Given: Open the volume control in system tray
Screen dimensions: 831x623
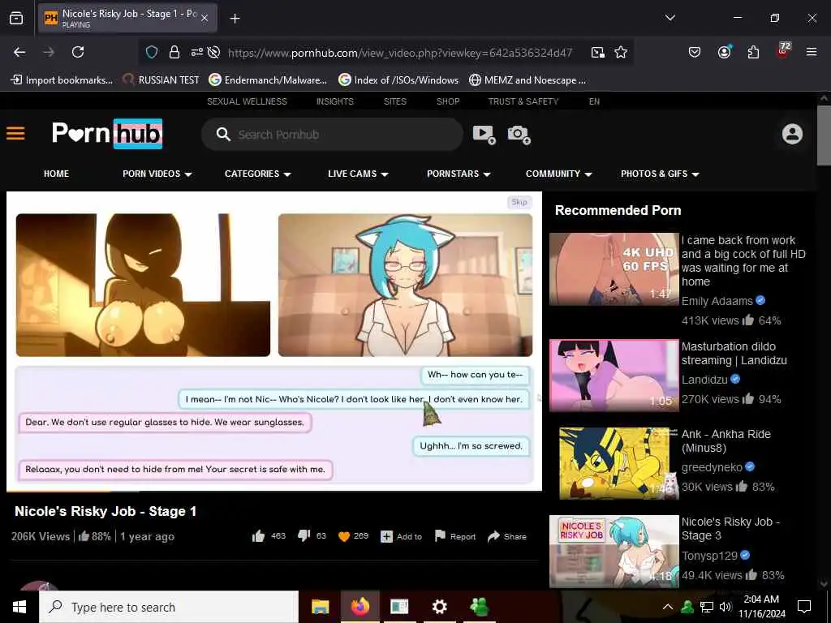Looking at the screenshot, I should [725, 607].
